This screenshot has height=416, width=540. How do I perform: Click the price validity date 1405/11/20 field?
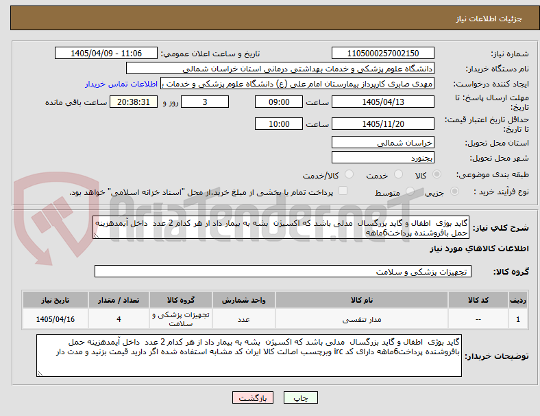382,124
